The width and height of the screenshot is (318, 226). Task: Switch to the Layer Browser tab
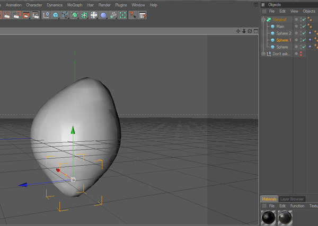292,199
